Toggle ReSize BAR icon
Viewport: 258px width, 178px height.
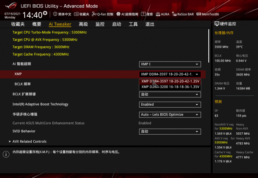point(174,14)
